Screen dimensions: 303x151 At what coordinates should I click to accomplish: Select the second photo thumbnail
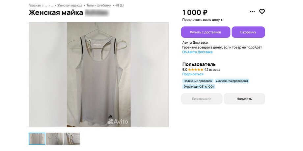click(x=54, y=139)
